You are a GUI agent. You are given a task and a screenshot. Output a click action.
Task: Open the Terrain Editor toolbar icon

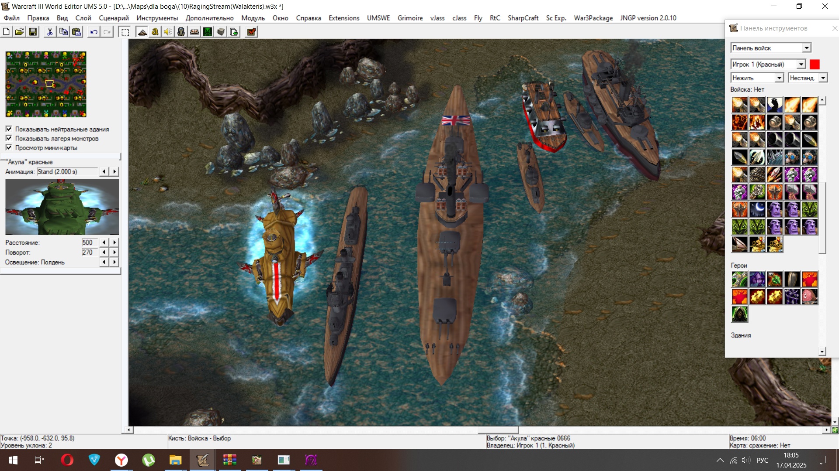coord(142,32)
